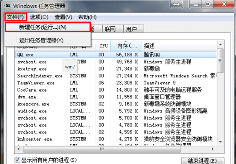Viewport: 236px width, 164px height.
Task: Click the 桌面窗口管理器 description
Action: [162, 97]
